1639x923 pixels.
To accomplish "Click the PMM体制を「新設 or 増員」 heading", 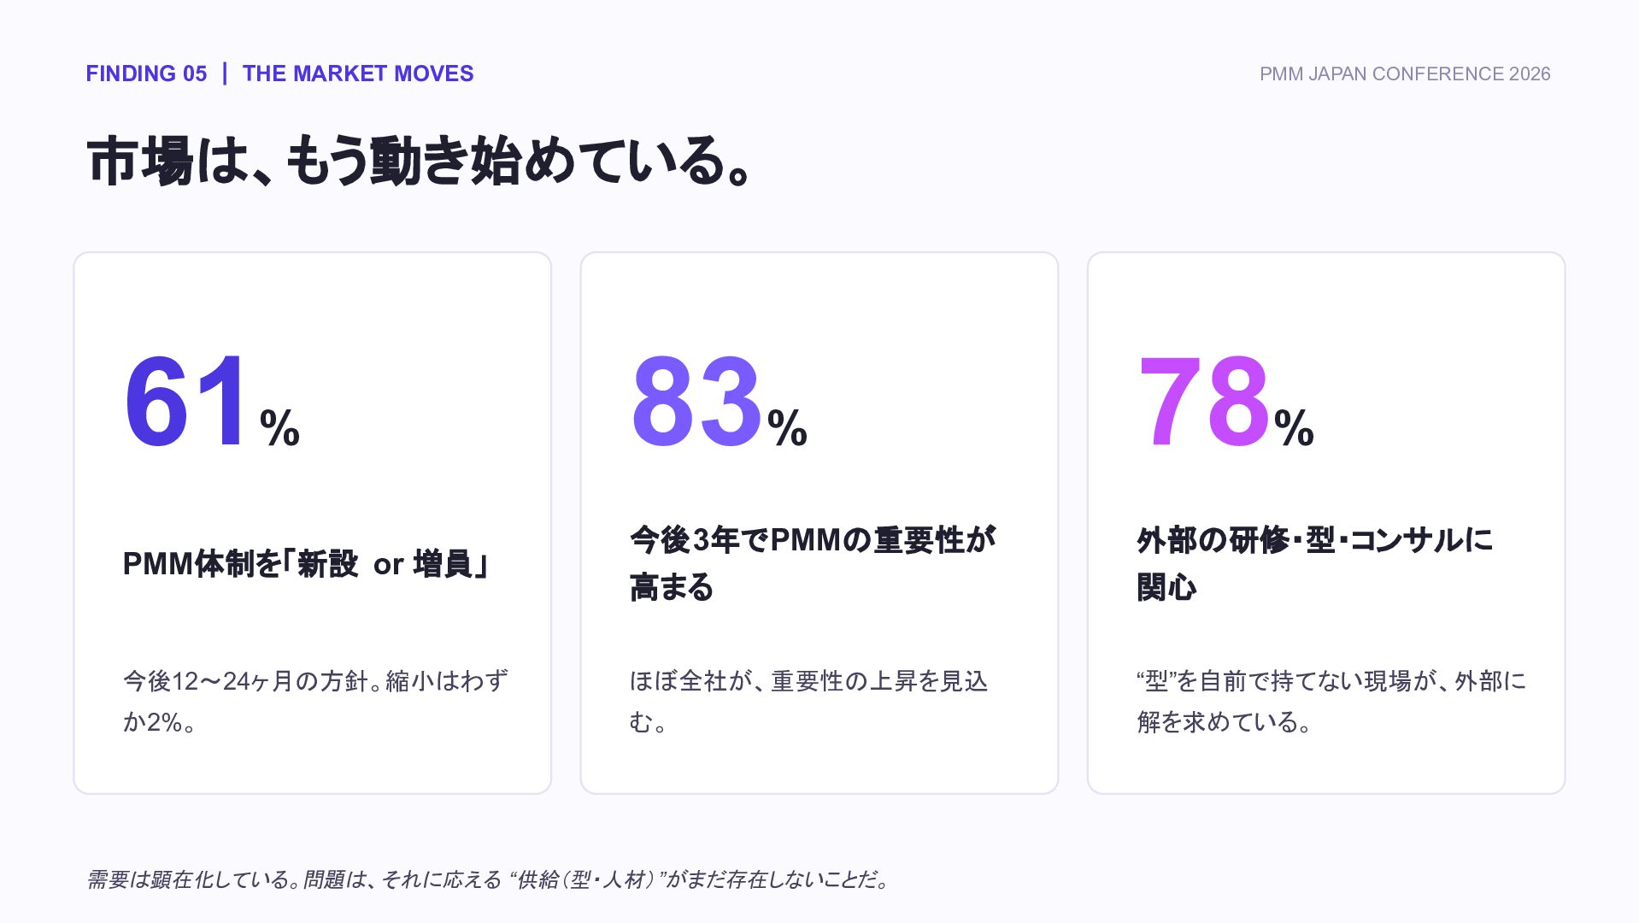I will pos(305,564).
